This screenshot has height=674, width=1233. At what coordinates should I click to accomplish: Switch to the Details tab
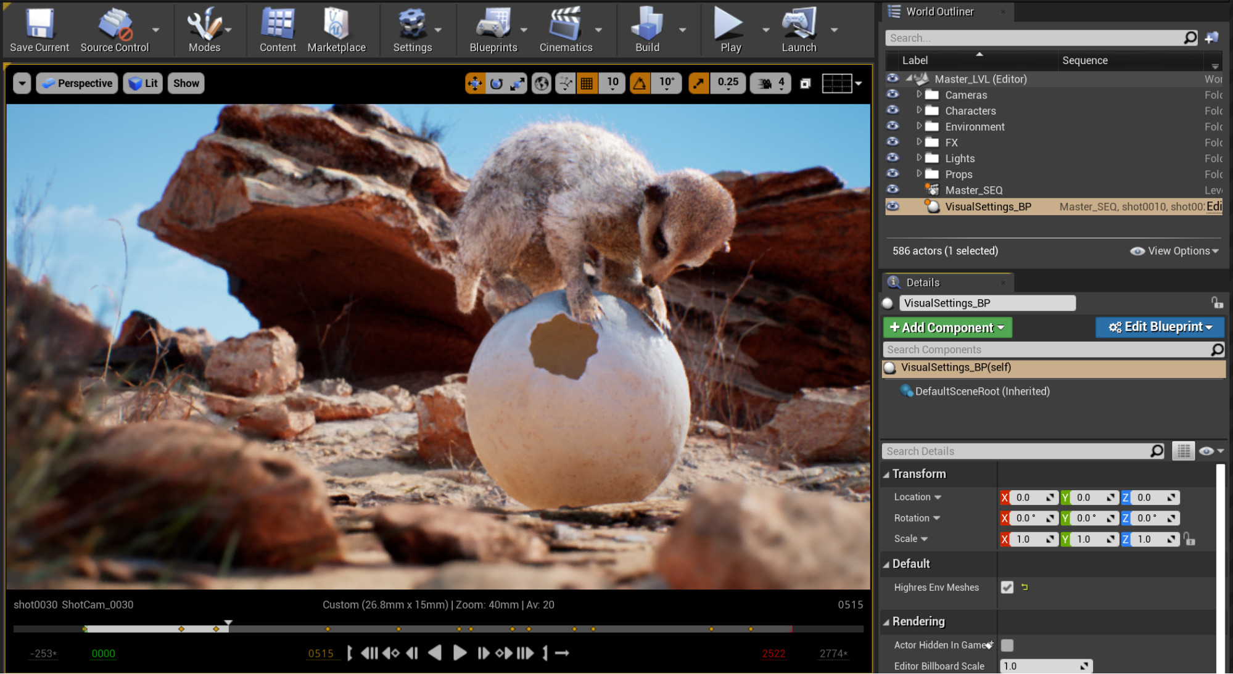click(x=922, y=282)
